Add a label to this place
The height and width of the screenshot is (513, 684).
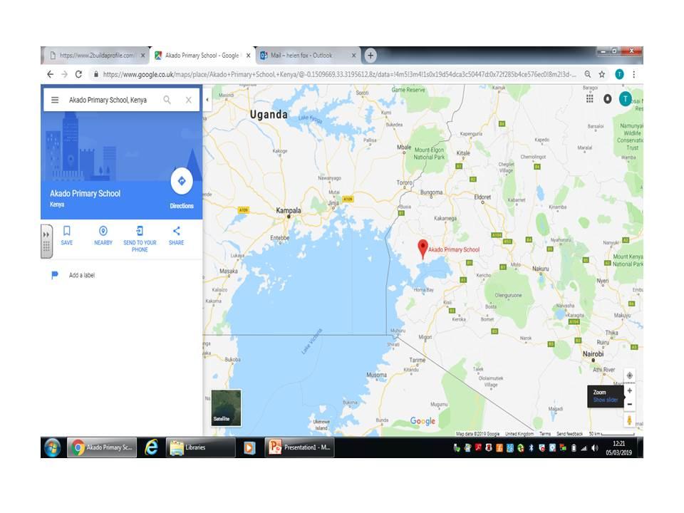pyautogui.click(x=81, y=275)
